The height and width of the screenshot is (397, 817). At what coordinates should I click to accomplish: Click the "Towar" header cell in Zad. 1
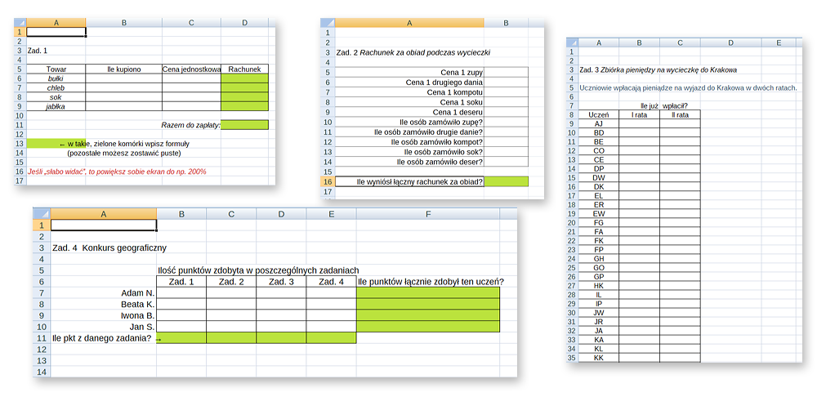[x=56, y=69]
